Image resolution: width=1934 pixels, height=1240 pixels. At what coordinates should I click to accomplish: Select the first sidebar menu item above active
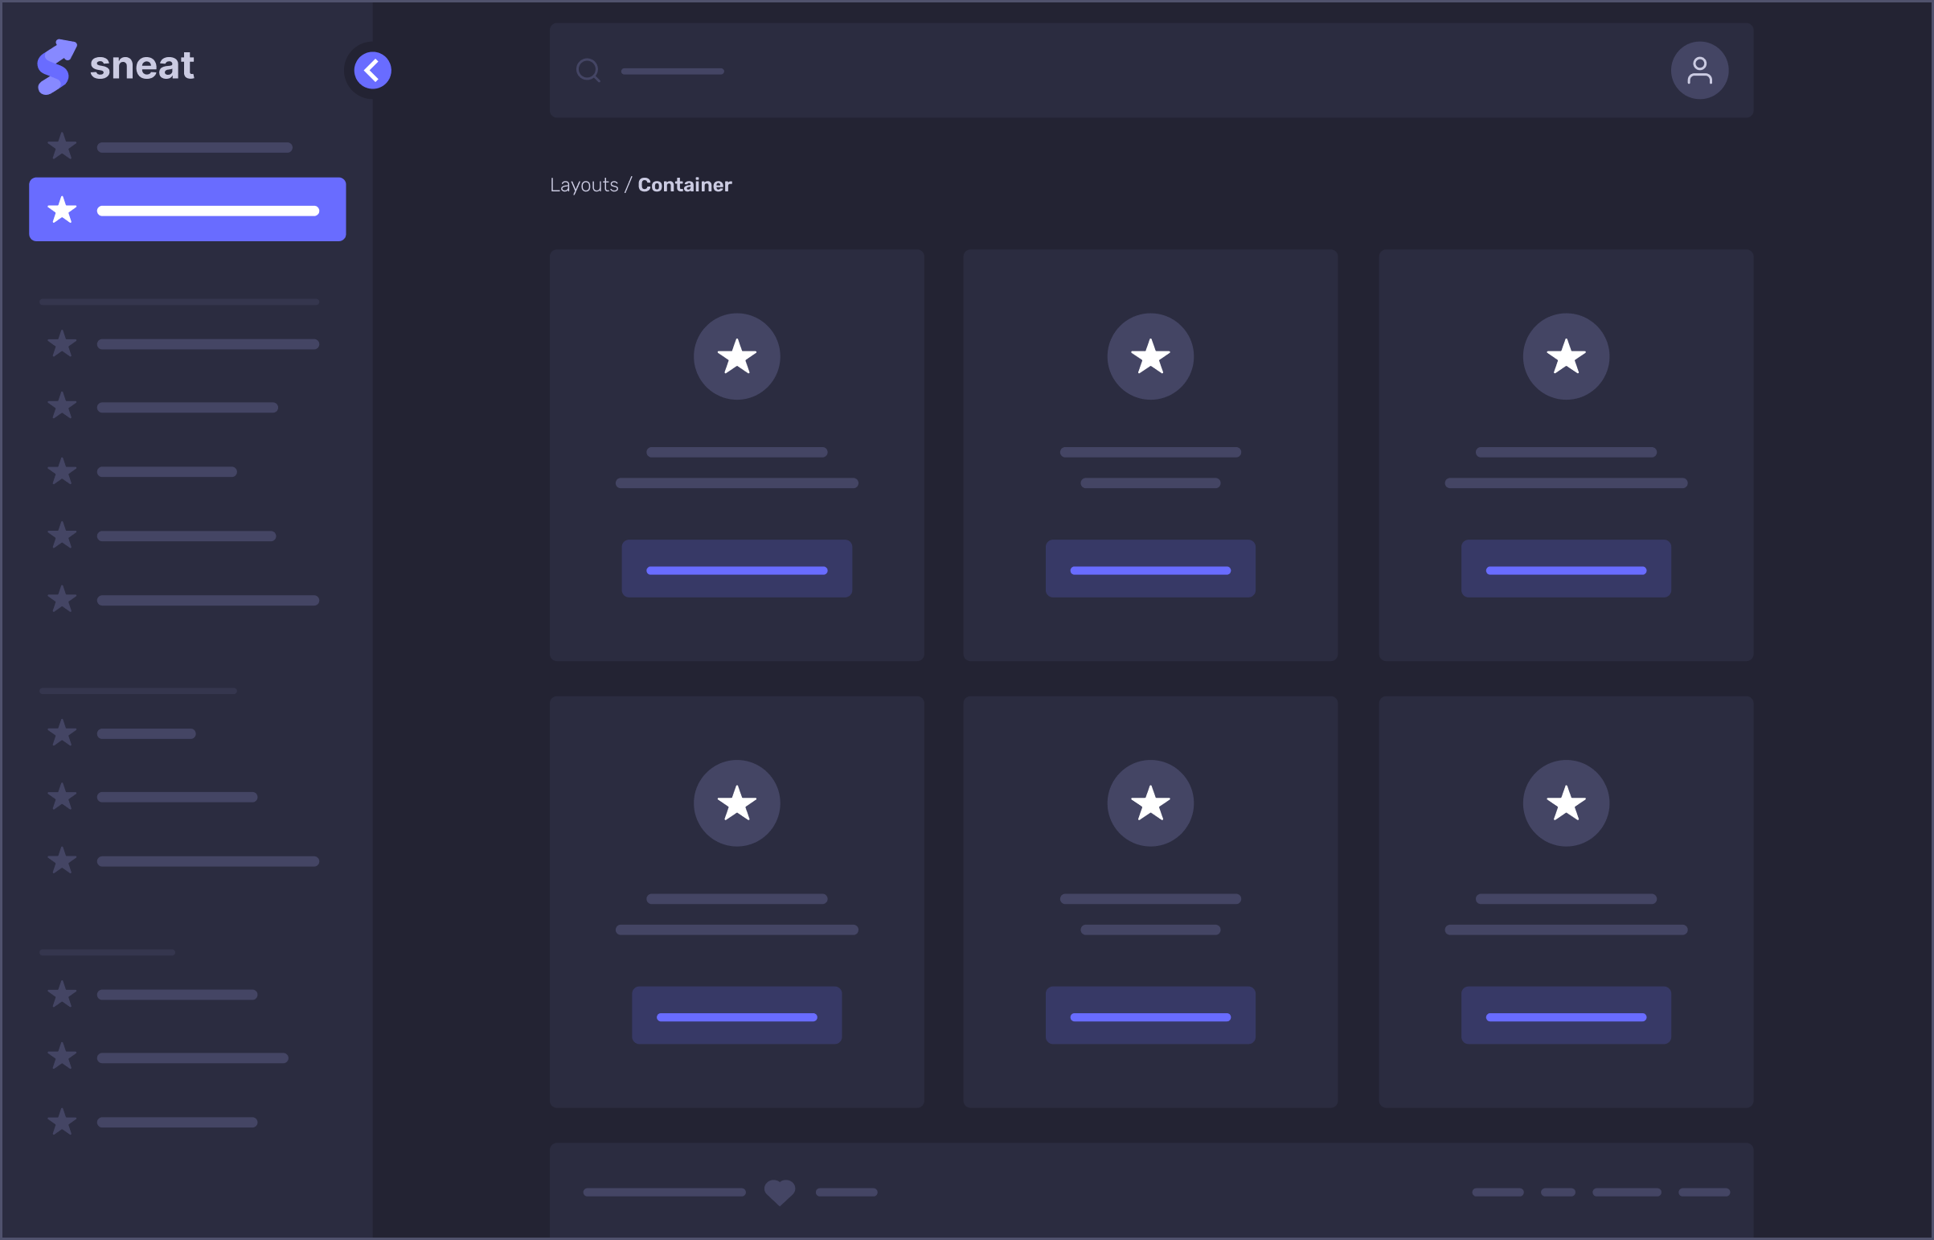[x=169, y=147]
